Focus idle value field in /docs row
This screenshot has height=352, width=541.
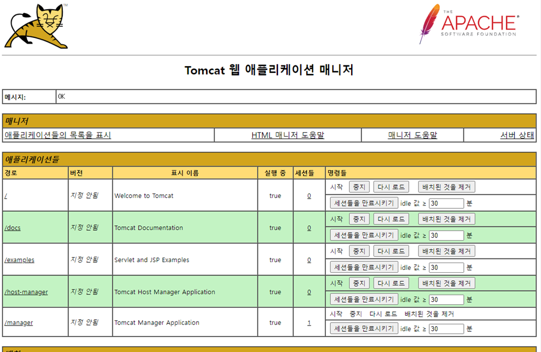click(446, 235)
